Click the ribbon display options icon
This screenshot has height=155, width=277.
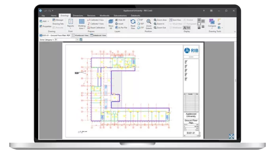pos(211,11)
